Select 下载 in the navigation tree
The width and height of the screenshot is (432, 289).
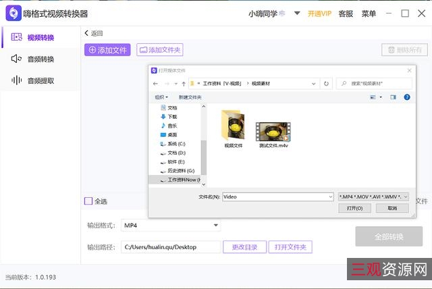pos(172,117)
